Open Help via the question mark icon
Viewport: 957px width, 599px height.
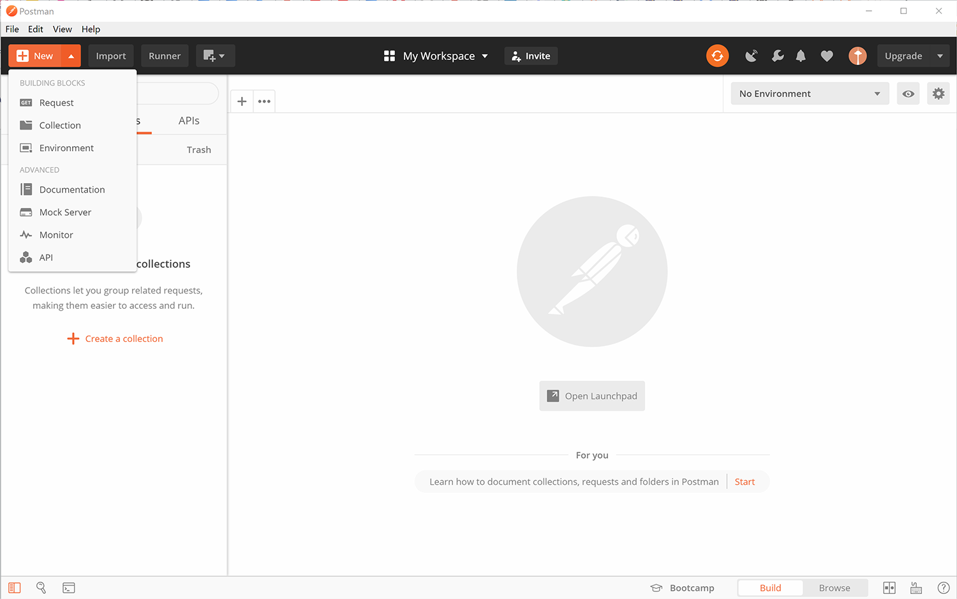pos(945,588)
